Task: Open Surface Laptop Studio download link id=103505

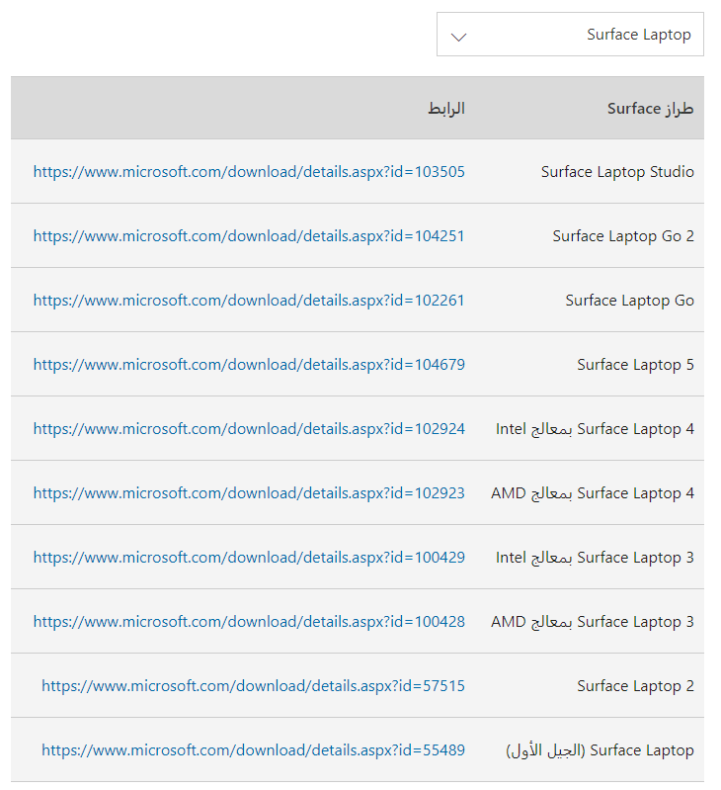Action: tap(249, 172)
